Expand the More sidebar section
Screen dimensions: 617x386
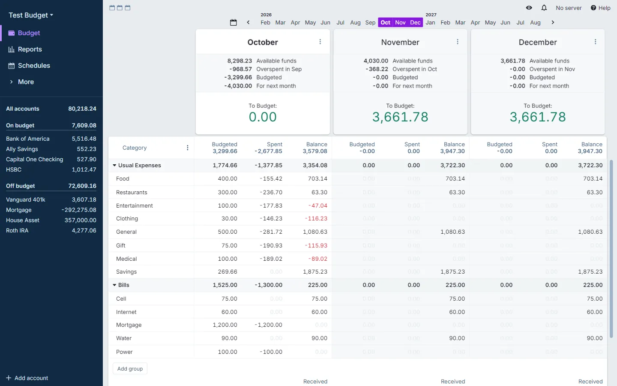tap(51, 82)
